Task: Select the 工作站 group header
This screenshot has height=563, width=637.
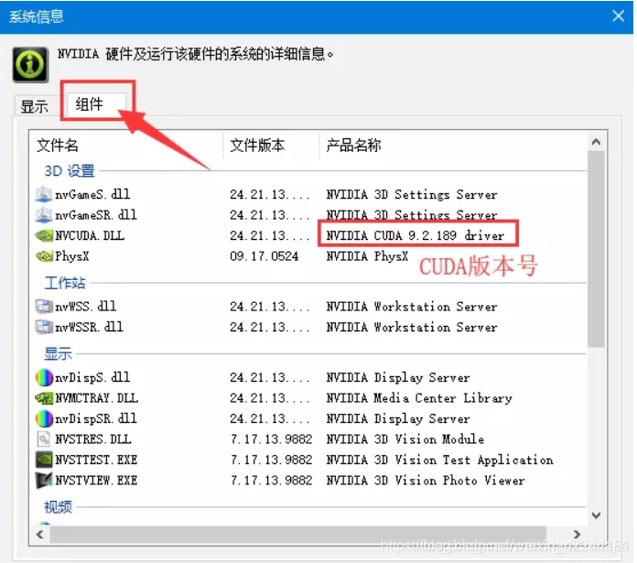Action: pyautogui.click(x=65, y=283)
